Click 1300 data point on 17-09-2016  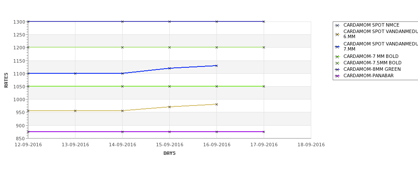coord(264,21)
